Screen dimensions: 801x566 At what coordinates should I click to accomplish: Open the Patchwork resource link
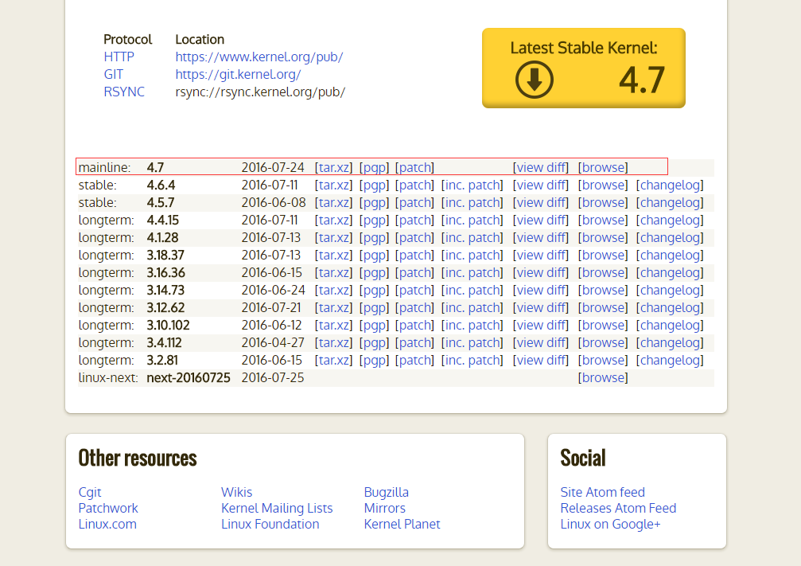tap(108, 508)
